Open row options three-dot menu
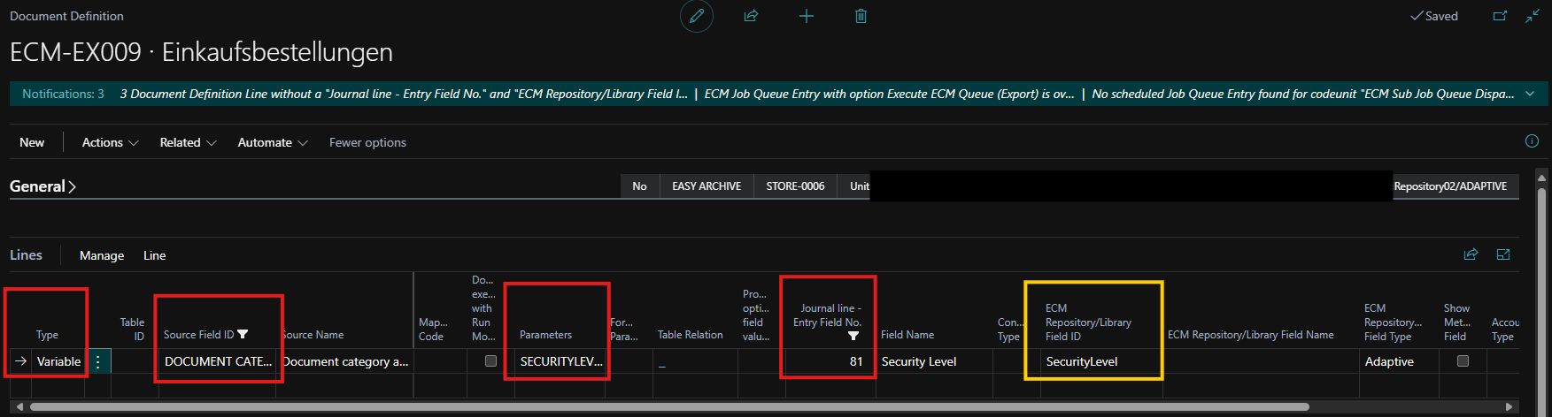1552x417 pixels. point(98,361)
